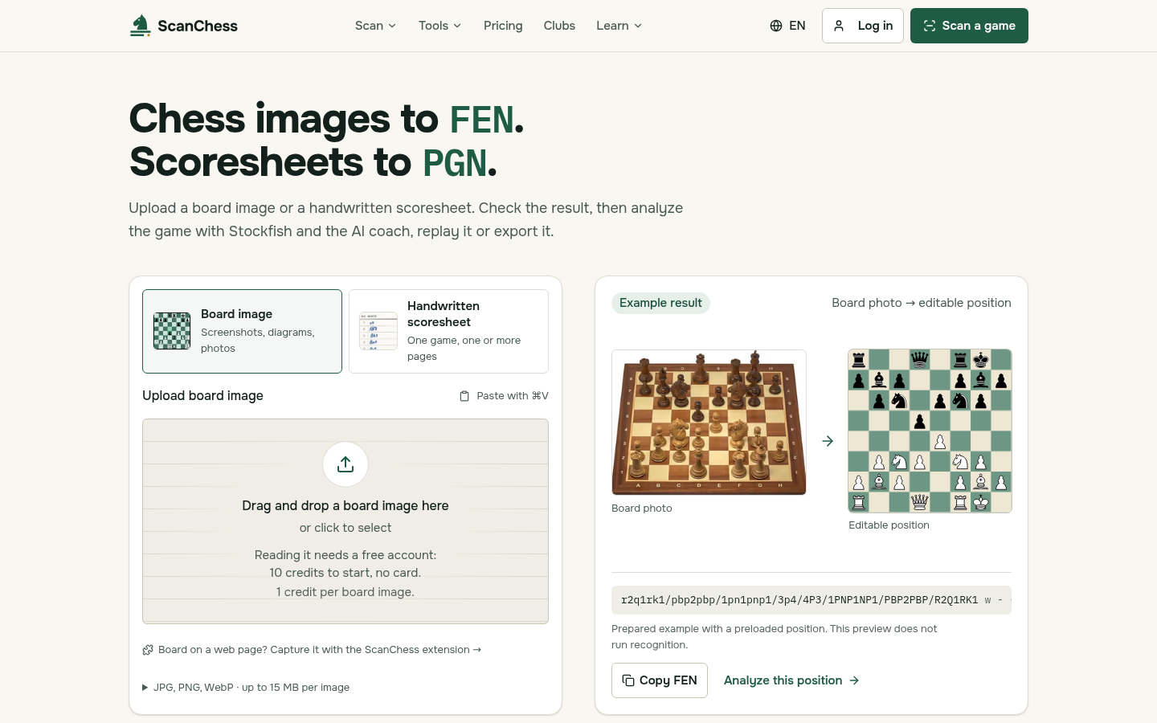1157x723 pixels.
Task: Open the Analyze this position link
Action: (791, 680)
